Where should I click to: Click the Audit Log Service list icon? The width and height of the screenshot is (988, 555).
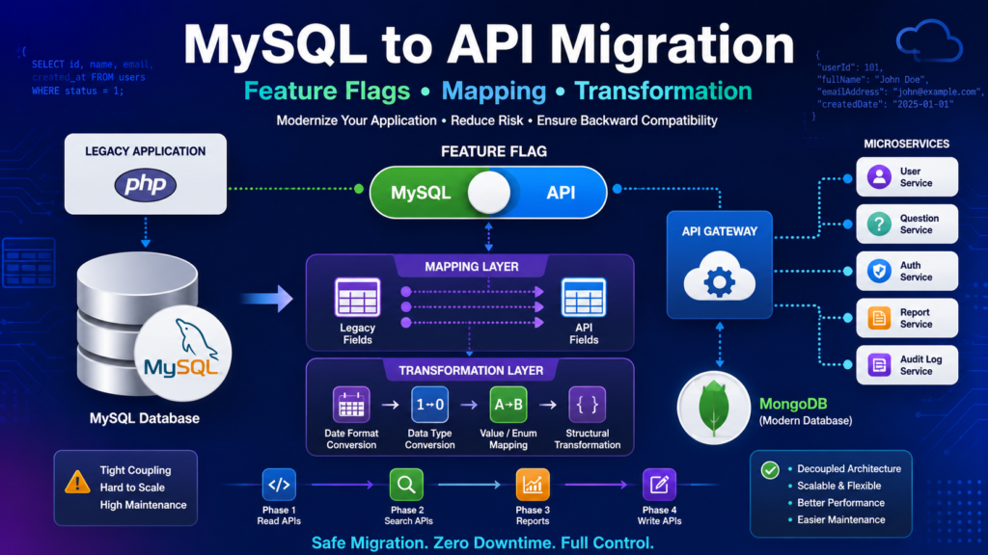(x=879, y=365)
